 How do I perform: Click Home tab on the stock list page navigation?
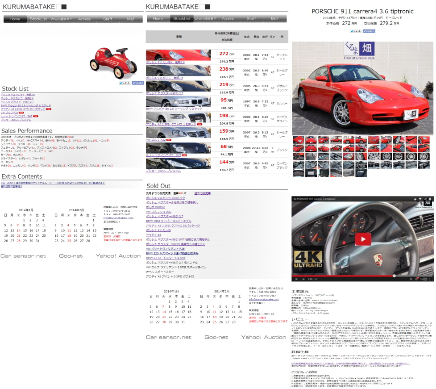click(x=158, y=19)
